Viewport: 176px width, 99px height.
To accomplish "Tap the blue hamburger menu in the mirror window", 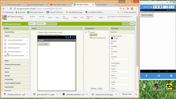I will [171, 76].
